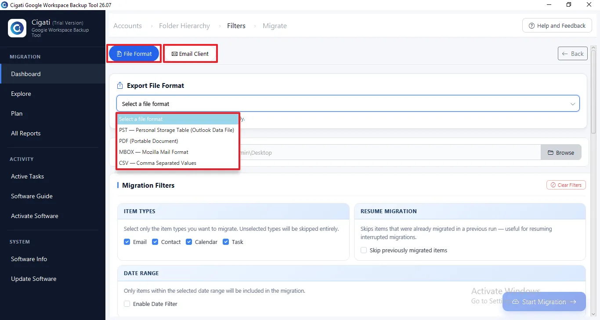
Task: Open Explore in sidebar
Action: (x=53, y=94)
